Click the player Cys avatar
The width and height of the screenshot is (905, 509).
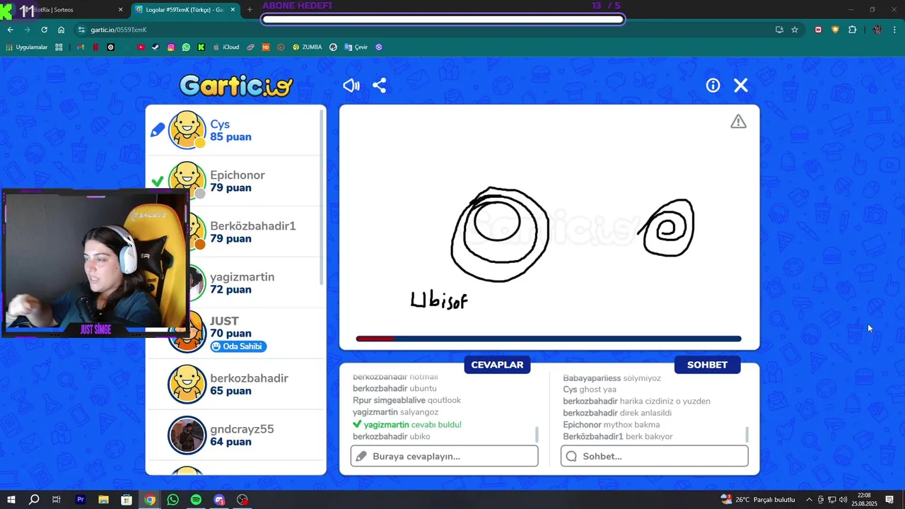[187, 130]
